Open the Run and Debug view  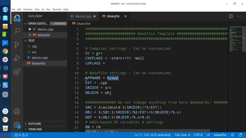(17, 58)
